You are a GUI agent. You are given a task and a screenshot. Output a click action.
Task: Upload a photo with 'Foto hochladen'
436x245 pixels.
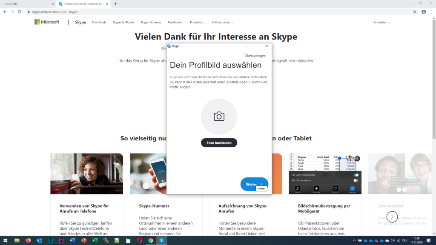219,143
